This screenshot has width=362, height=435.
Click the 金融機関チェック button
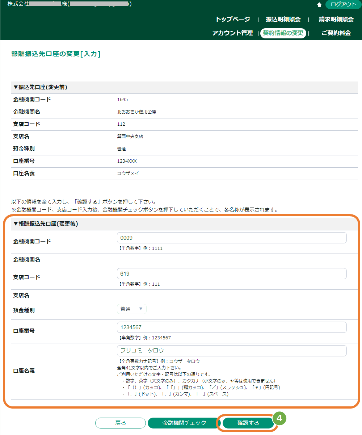coord(184,423)
